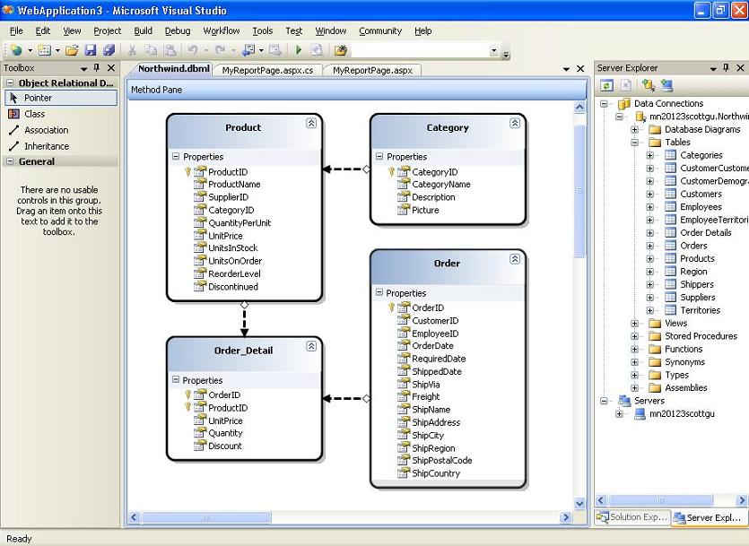This screenshot has width=749, height=546.
Task: Click the Connect to Server icon
Action: tap(666, 85)
